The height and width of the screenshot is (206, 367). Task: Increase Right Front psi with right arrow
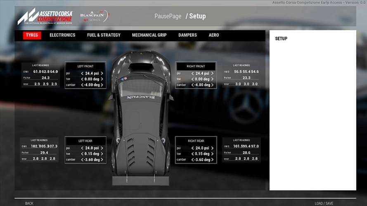(212, 73)
